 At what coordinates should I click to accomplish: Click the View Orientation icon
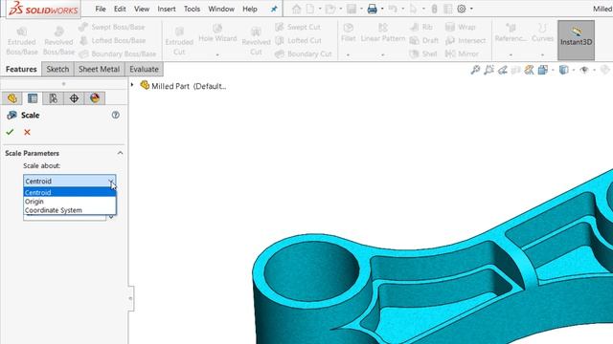pyautogui.click(x=543, y=70)
